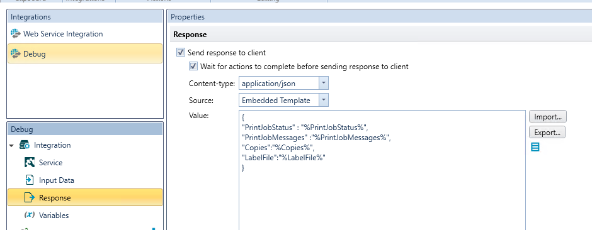Open the Content-type dropdown arrow
592x230 pixels.
pyautogui.click(x=324, y=83)
